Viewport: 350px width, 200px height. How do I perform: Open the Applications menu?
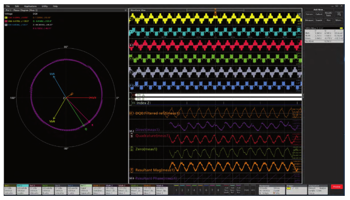tap(30, 6)
